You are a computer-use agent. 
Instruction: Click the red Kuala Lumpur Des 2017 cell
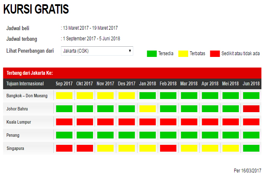(x=127, y=122)
